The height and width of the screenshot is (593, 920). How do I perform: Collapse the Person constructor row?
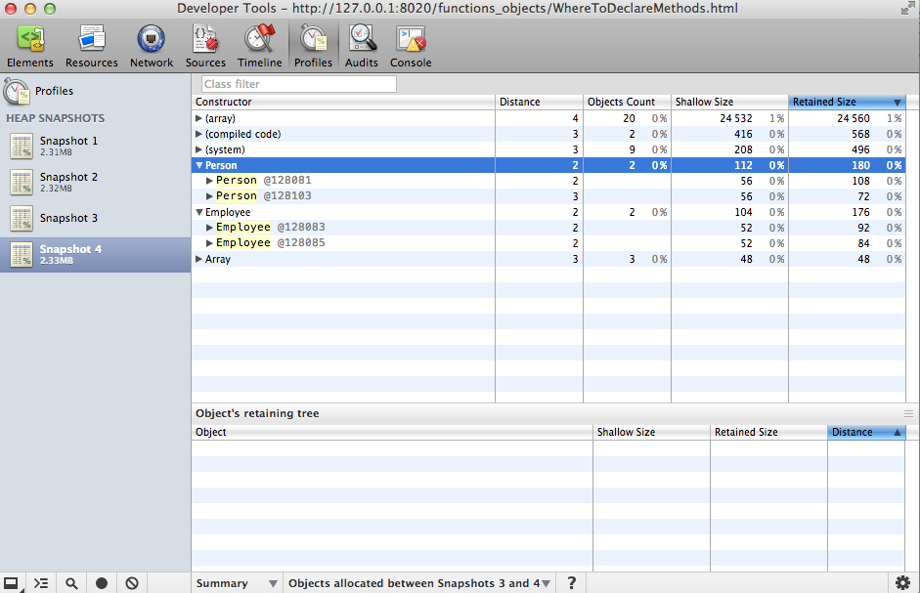click(x=199, y=165)
